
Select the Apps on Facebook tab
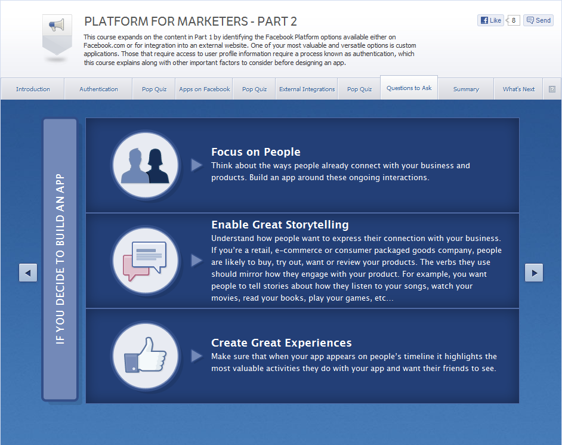coord(204,89)
